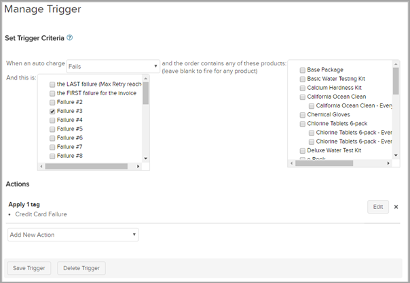Remove the Apply 1 tag action
This screenshot has height=283, width=410.
396,207
